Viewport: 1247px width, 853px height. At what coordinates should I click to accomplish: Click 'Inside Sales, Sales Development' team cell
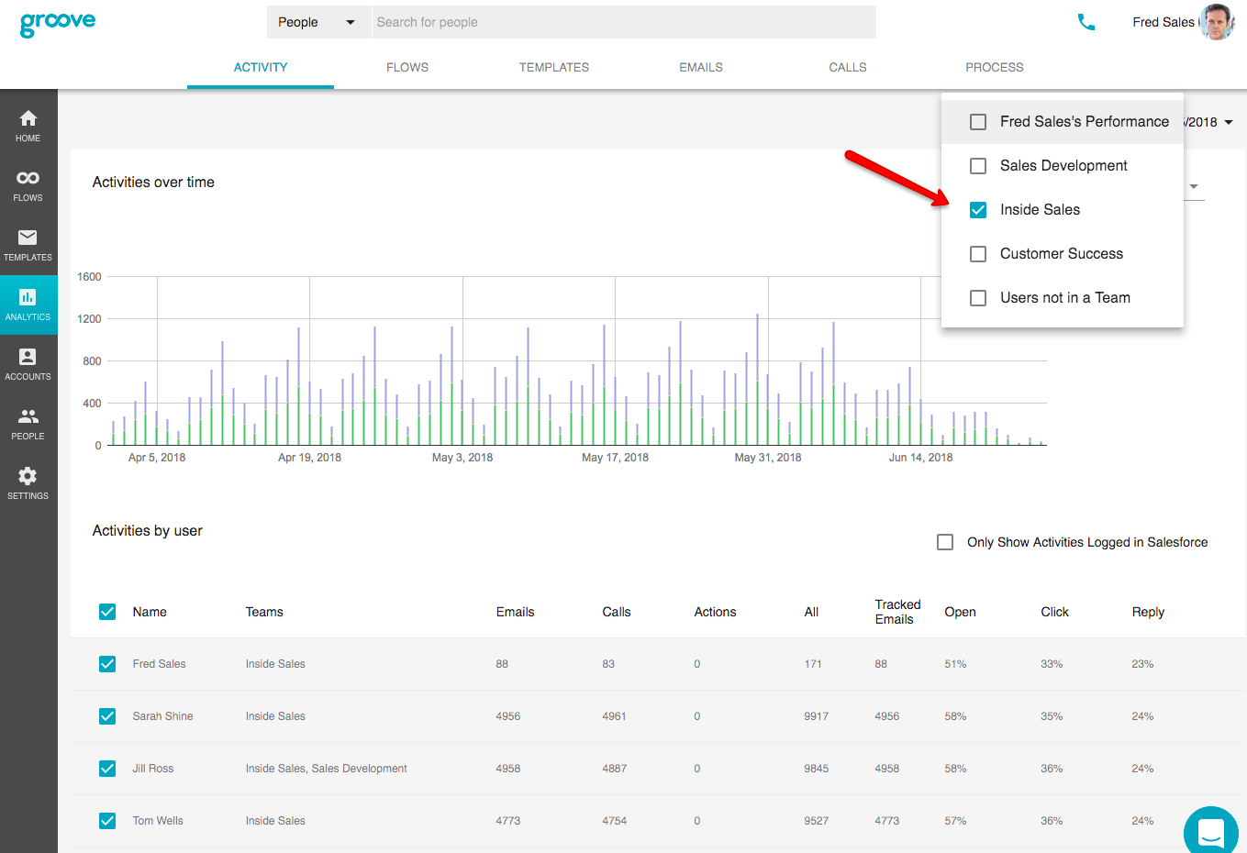coord(326,769)
